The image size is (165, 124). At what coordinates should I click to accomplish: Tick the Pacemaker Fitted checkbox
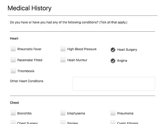13,60
